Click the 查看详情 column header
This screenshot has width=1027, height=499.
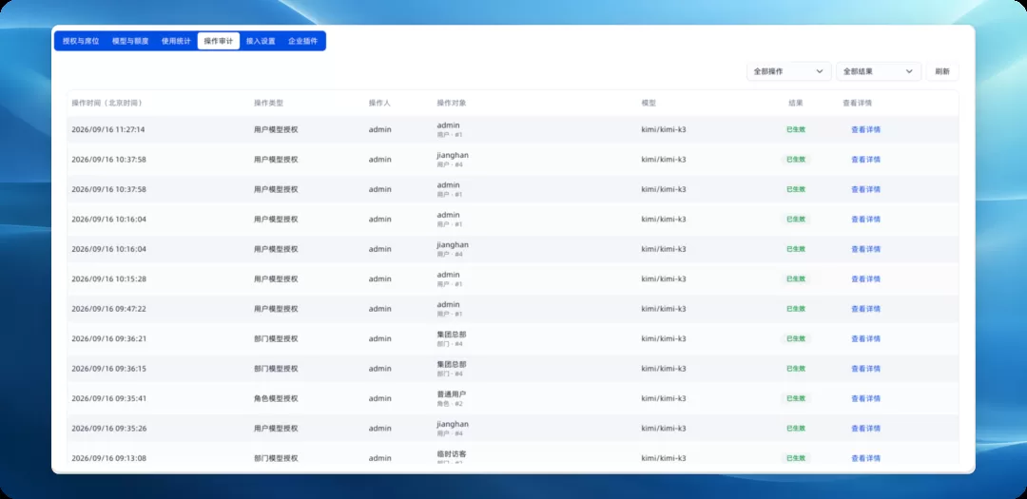[x=857, y=104]
